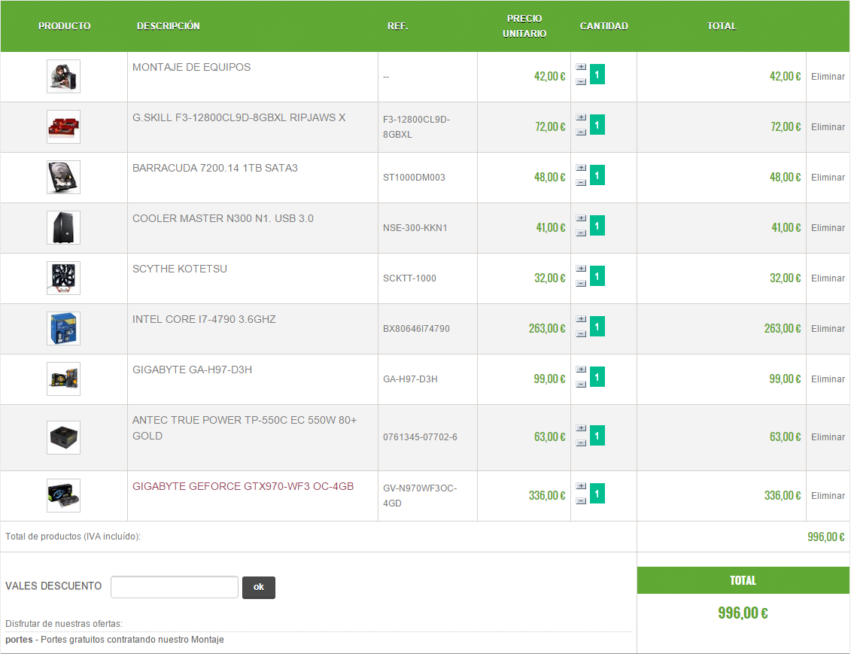Open the INTEL CORE I7 box thumbnail

(x=63, y=329)
